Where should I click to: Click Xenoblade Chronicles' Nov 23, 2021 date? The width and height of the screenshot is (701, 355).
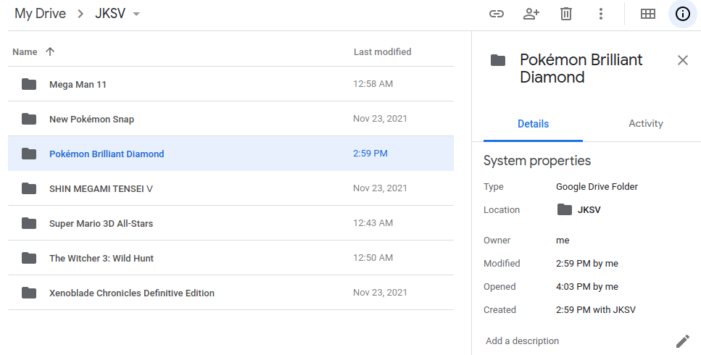tap(380, 293)
